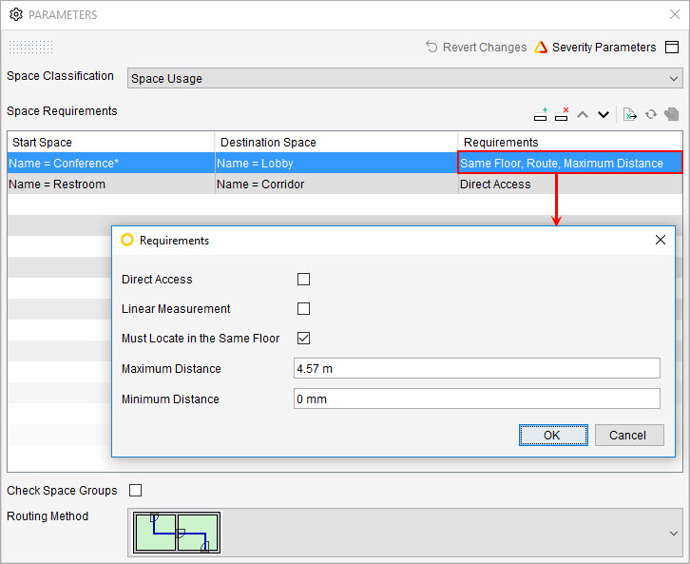Cancel the Requirements dialog
Screen dimensions: 690x564
click(x=629, y=435)
